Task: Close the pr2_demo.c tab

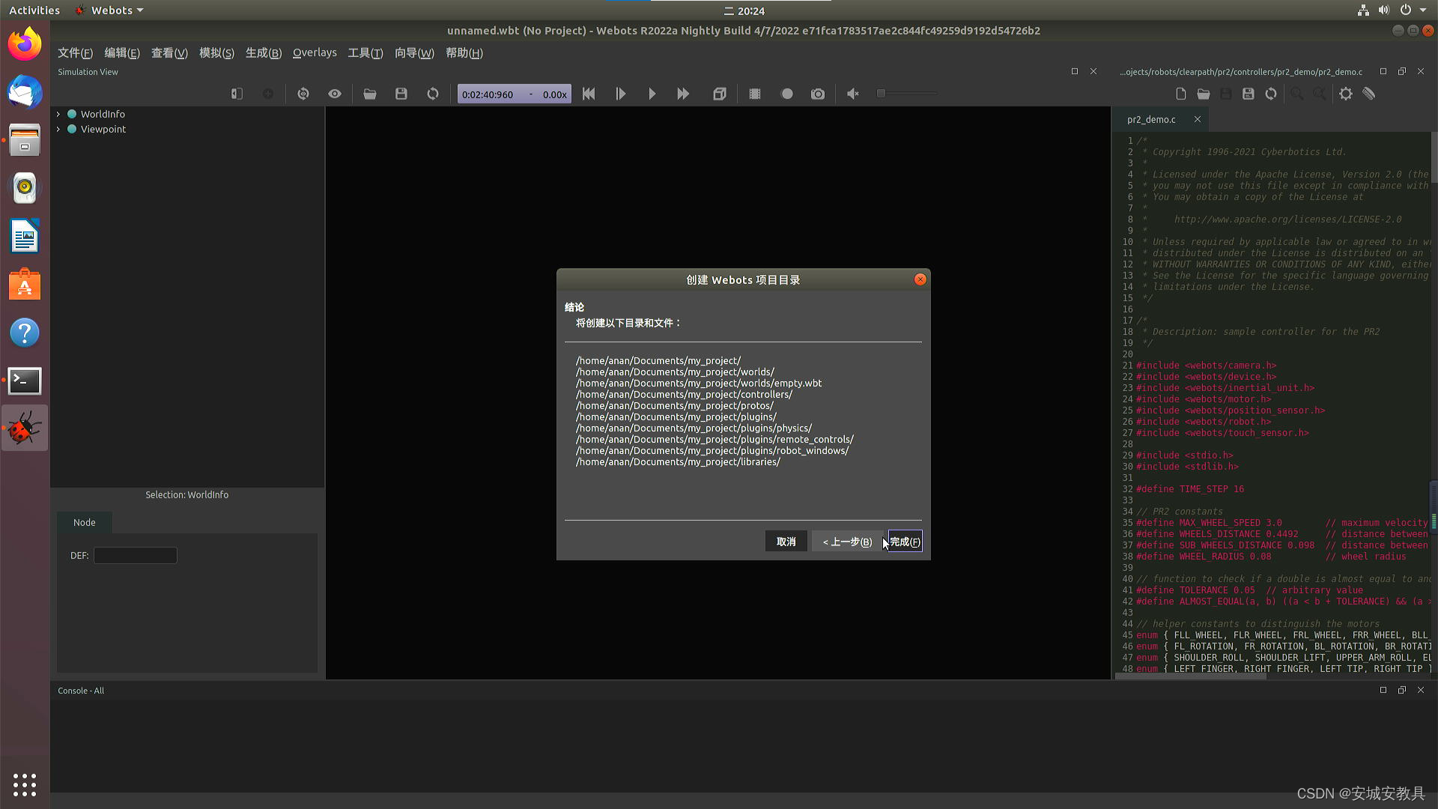Action: click(1198, 119)
